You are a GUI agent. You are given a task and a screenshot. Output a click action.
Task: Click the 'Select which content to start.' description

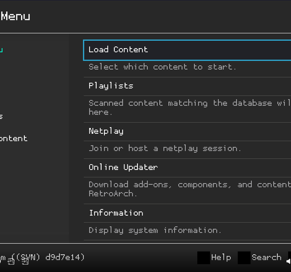pyautogui.click(x=163, y=67)
